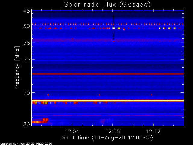Click the solid red band near 64 MHz
The height and width of the screenshot is (145, 193).
pos(108,74)
